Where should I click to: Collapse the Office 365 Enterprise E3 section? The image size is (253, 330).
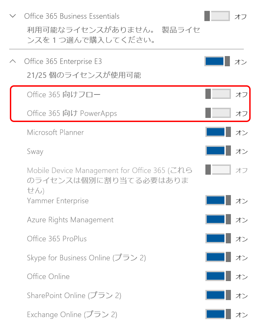coord(13,61)
